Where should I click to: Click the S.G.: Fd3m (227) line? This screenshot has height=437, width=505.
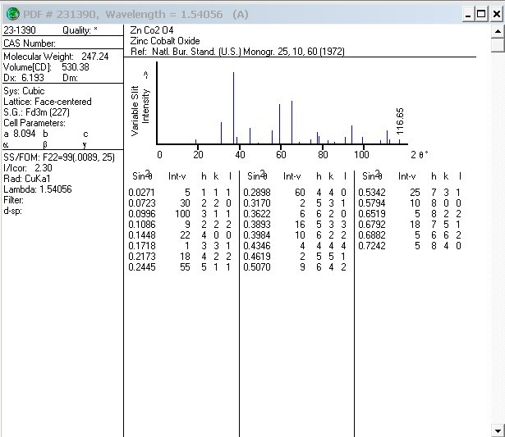(x=36, y=112)
